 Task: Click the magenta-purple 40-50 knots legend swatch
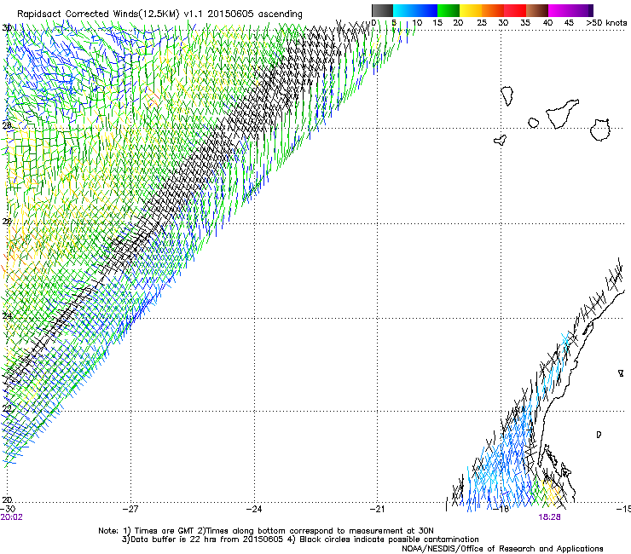570,10
